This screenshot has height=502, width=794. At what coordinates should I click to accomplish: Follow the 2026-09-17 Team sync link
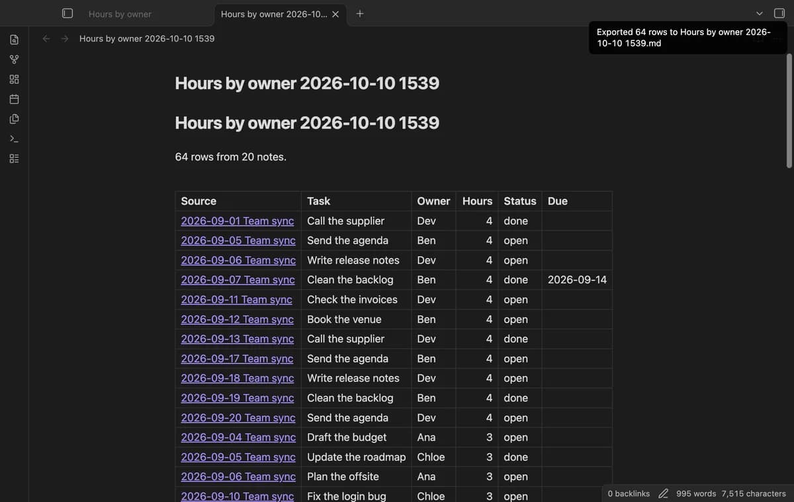[238, 359]
